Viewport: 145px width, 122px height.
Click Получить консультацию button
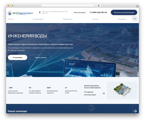point(124,12)
